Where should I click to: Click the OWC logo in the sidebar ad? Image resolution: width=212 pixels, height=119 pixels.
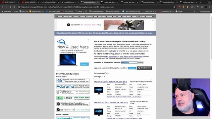(x=62, y=42)
